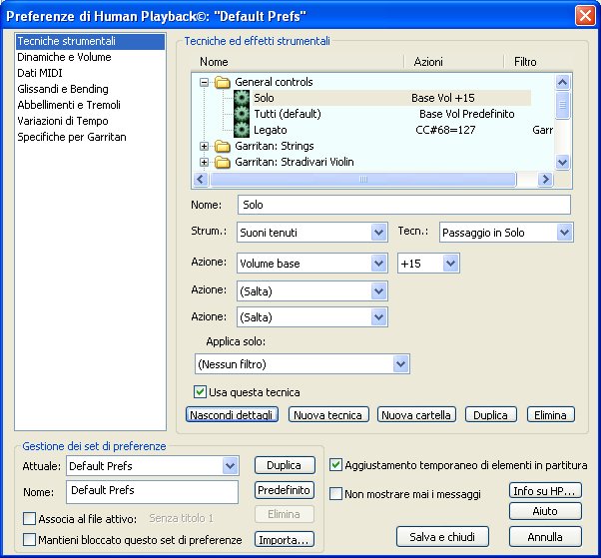
Task: Click the gear icon next to Solo
Action: click(x=242, y=98)
